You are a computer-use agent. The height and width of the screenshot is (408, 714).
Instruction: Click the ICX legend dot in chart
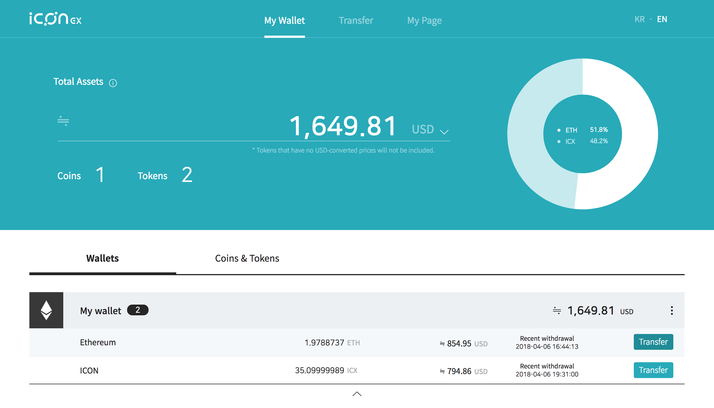[x=559, y=142]
